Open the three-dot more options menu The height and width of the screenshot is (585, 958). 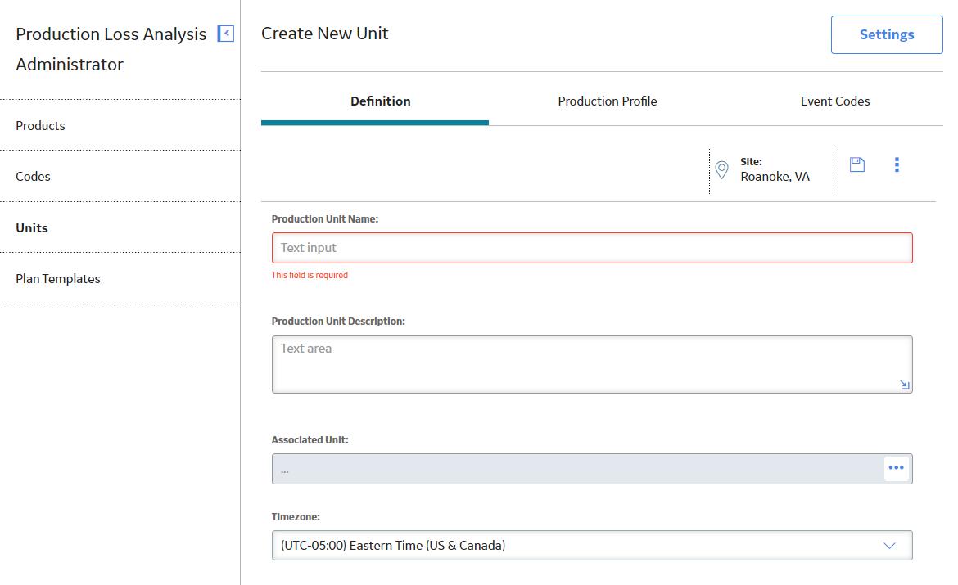(x=897, y=165)
